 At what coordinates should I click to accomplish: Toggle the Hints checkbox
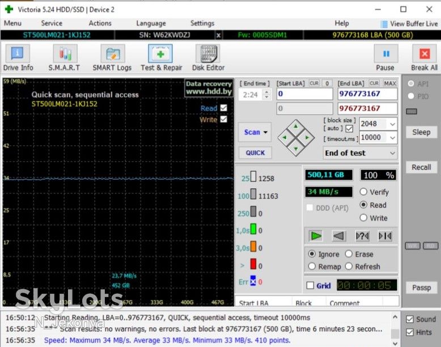(x=410, y=332)
